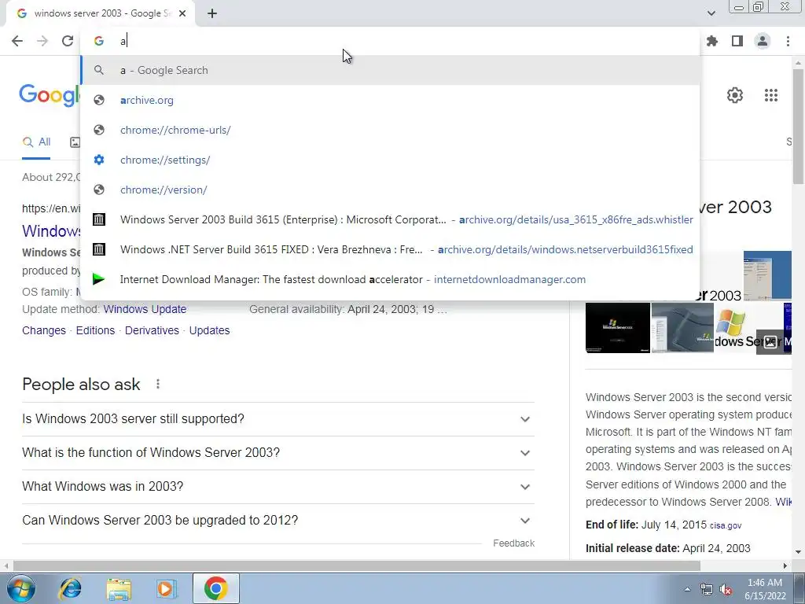Reload the current page
This screenshot has width=805, height=604.
tap(68, 41)
